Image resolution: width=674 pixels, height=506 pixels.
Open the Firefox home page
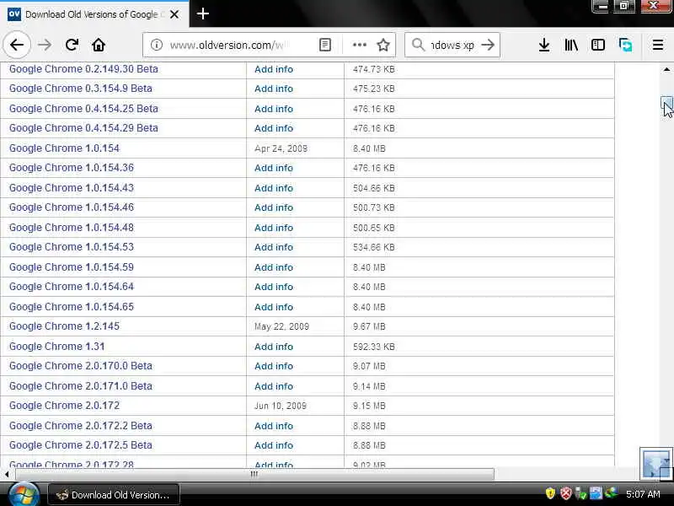tap(99, 45)
